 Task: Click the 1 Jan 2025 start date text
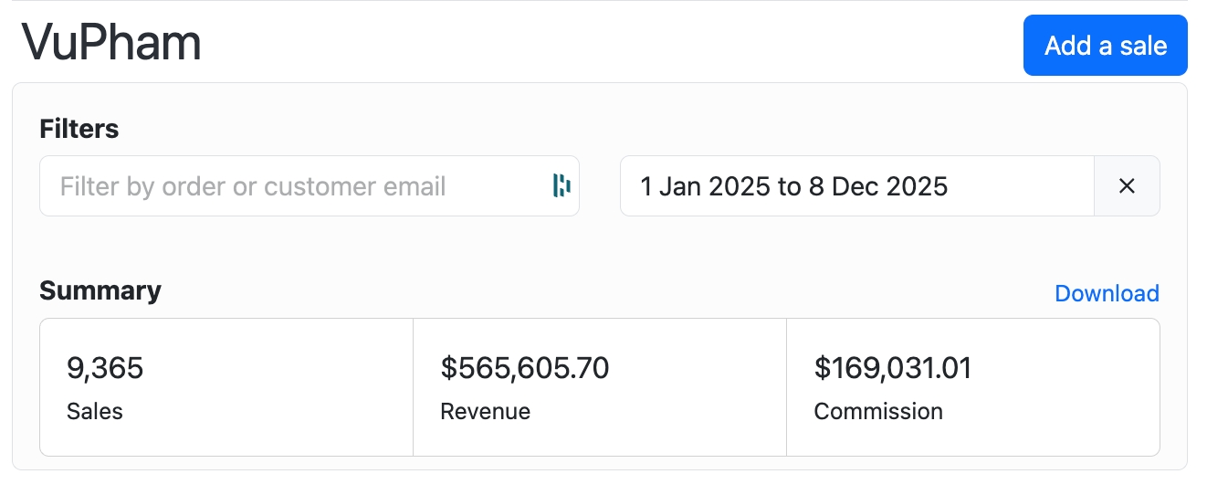coord(705,186)
